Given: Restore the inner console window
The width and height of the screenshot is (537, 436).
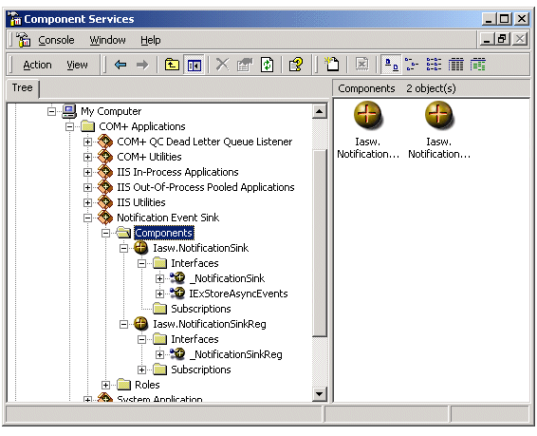Looking at the screenshot, I should (x=503, y=39).
